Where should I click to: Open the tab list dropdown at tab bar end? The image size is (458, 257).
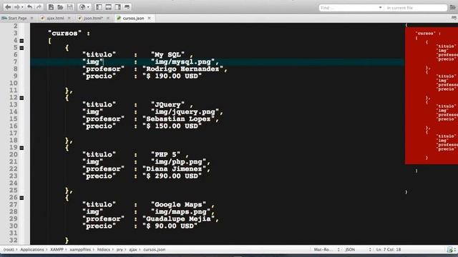coord(454,18)
